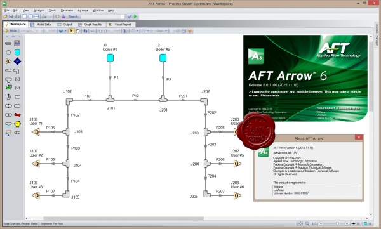Click the purple flask toolbar icon
The height and width of the screenshot is (229, 381).
pos(63,16)
